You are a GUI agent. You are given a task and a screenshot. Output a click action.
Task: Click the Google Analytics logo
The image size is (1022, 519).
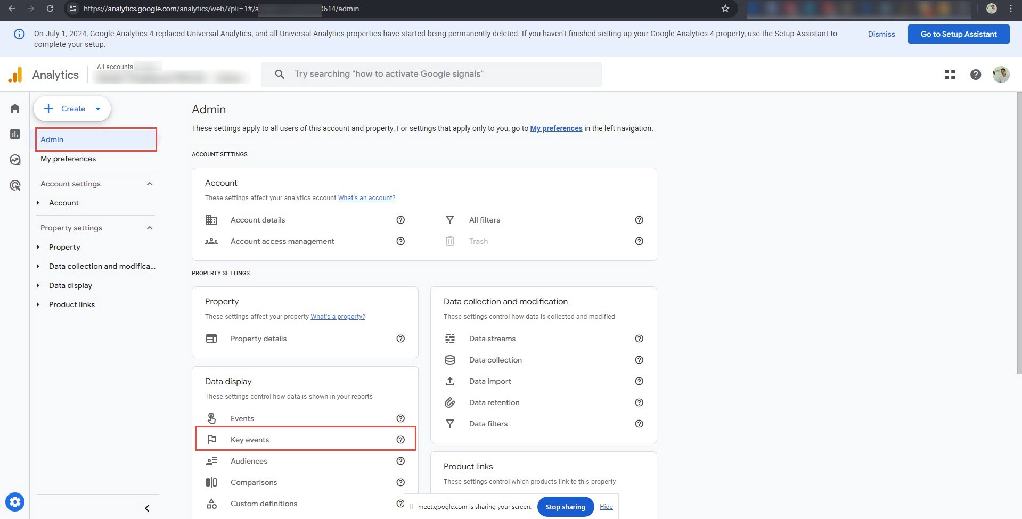point(43,75)
